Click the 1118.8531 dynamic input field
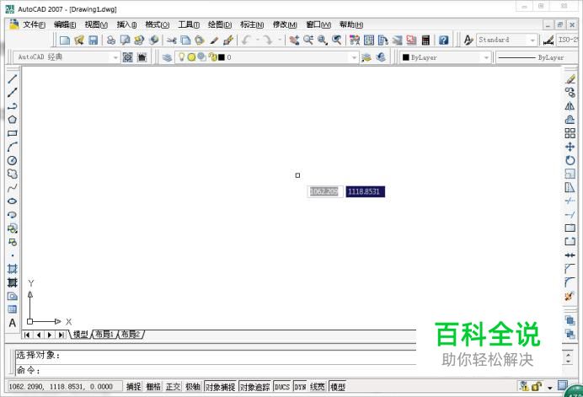The image size is (583, 397). point(365,191)
